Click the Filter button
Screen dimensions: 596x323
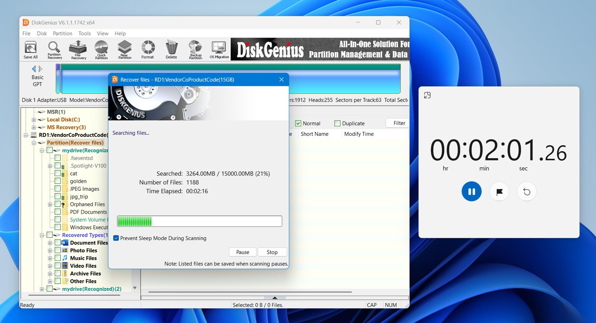[397, 123]
